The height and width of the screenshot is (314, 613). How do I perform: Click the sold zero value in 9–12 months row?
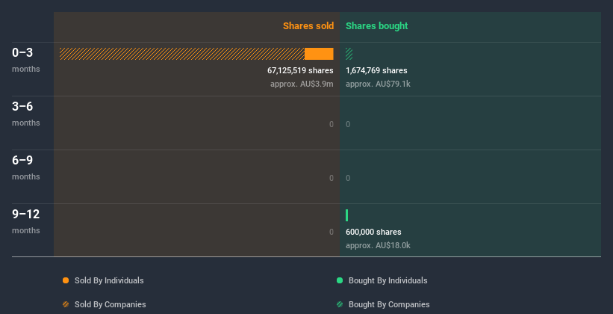pos(332,232)
